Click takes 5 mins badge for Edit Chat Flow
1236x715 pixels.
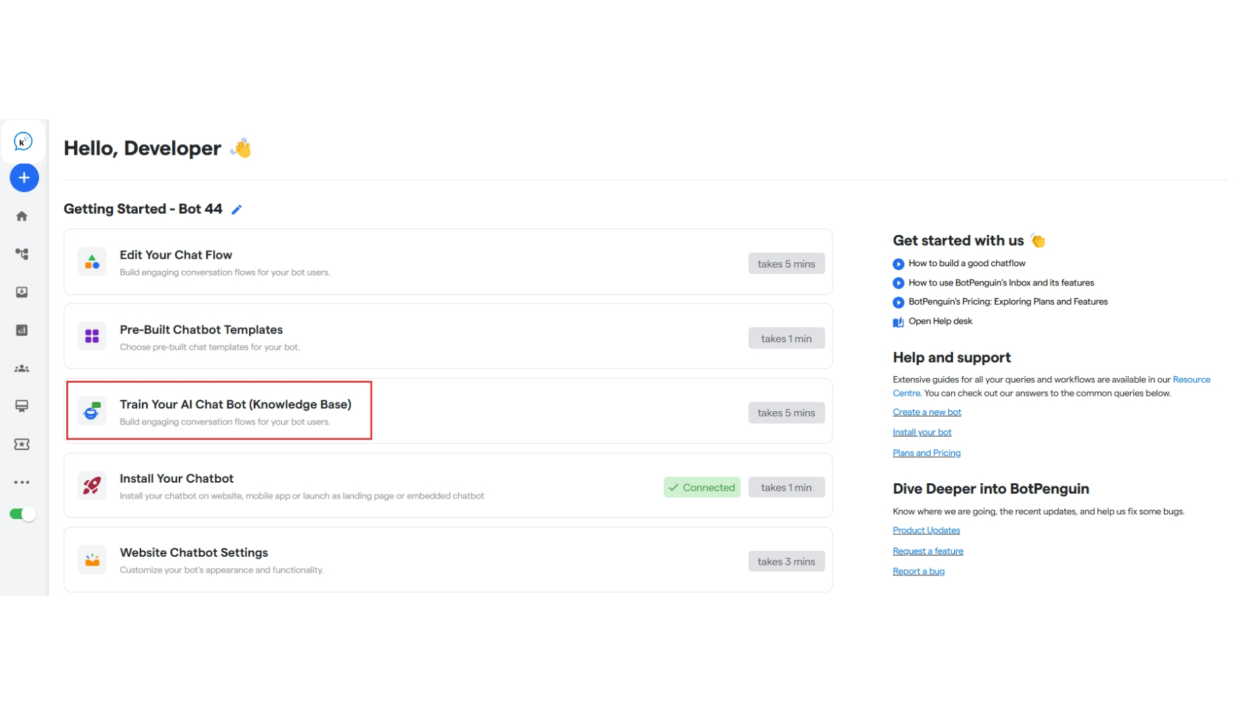786,263
